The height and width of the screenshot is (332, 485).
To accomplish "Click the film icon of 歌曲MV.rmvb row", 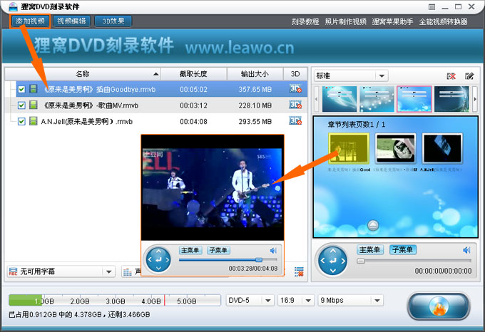I will click(33, 105).
